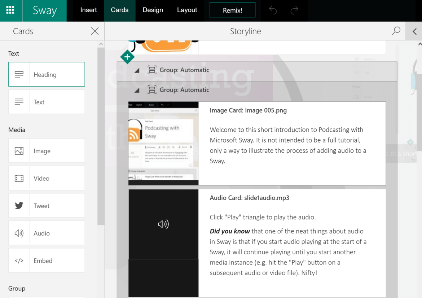The height and width of the screenshot is (298, 422).
Task: Click the Undo arrow icon
Action: click(x=273, y=10)
